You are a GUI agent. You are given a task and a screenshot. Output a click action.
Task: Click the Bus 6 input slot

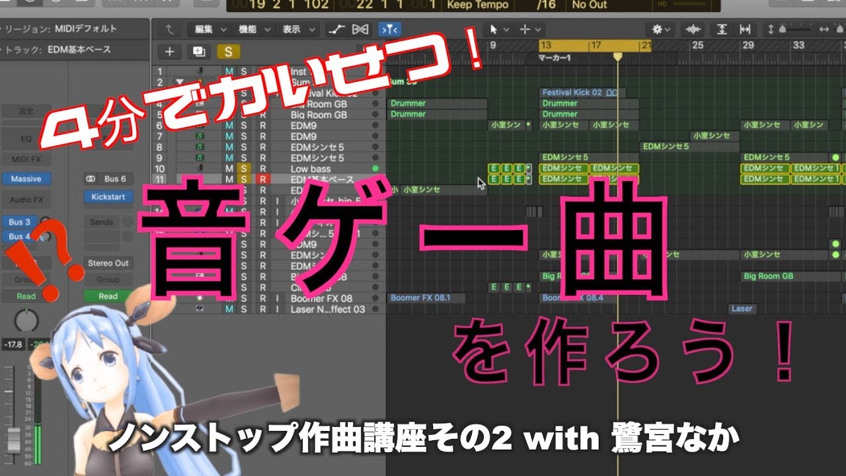point(115,178)
